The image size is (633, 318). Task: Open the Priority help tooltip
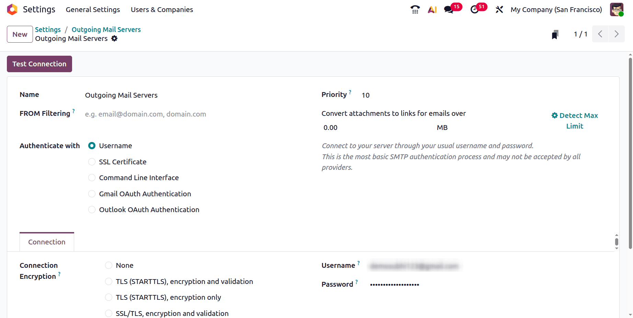coord(350,92)
